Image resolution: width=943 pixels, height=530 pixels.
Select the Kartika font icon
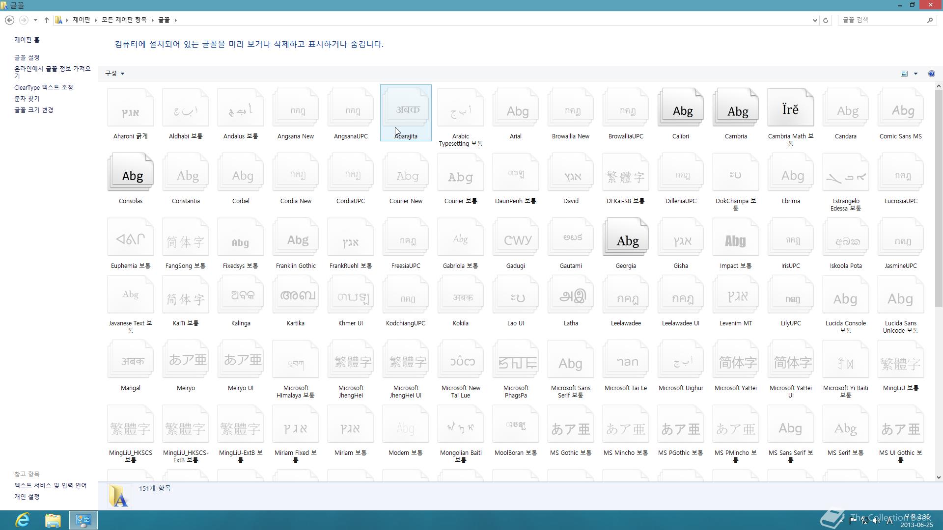coord(295,294)
